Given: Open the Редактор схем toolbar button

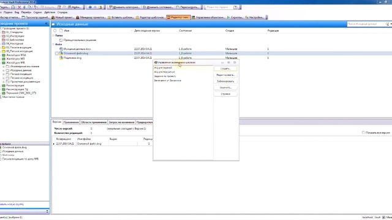Looking at the screenshot, I should pos(178,18).
